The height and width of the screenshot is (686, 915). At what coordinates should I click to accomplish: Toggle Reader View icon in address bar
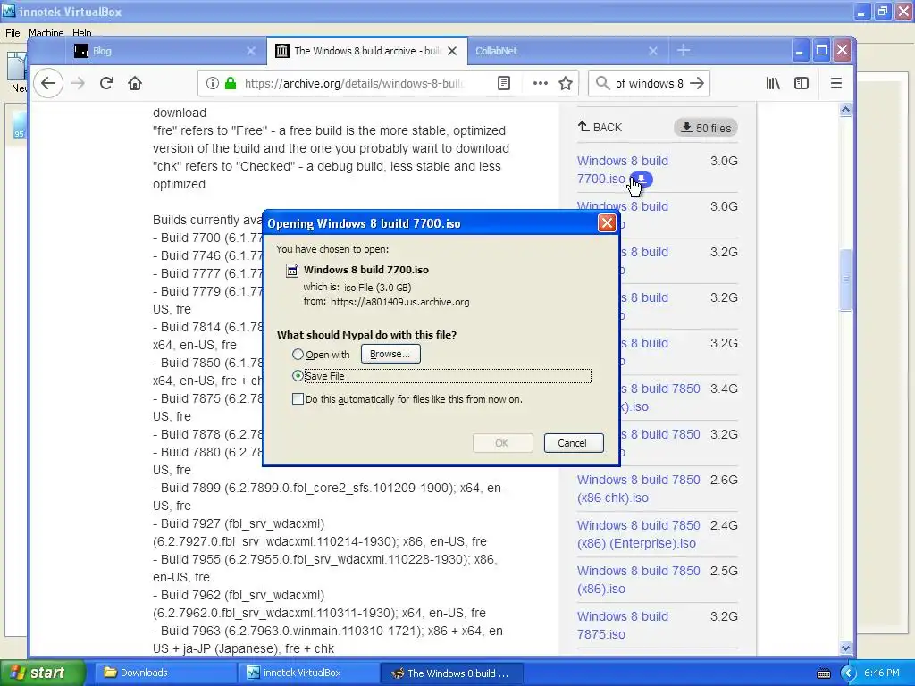coord(504,83)
